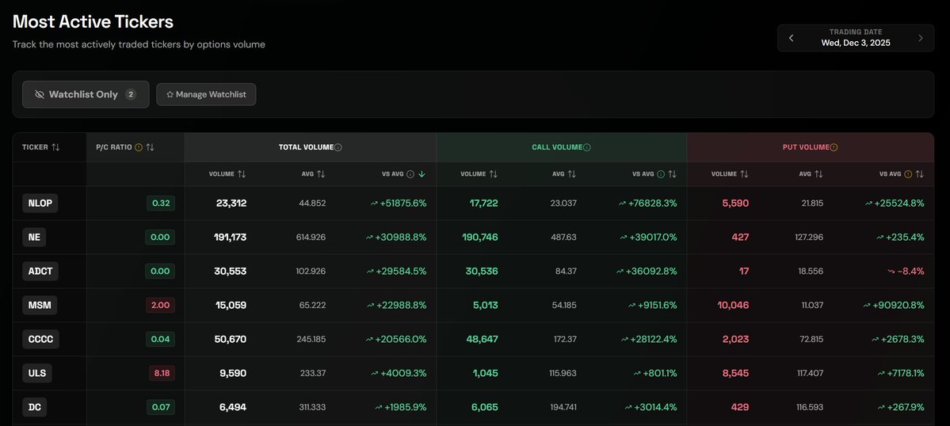Select DC put vs avg +267.9%
The height and width of the screenshot is (426, 950).
click(900, 407)
